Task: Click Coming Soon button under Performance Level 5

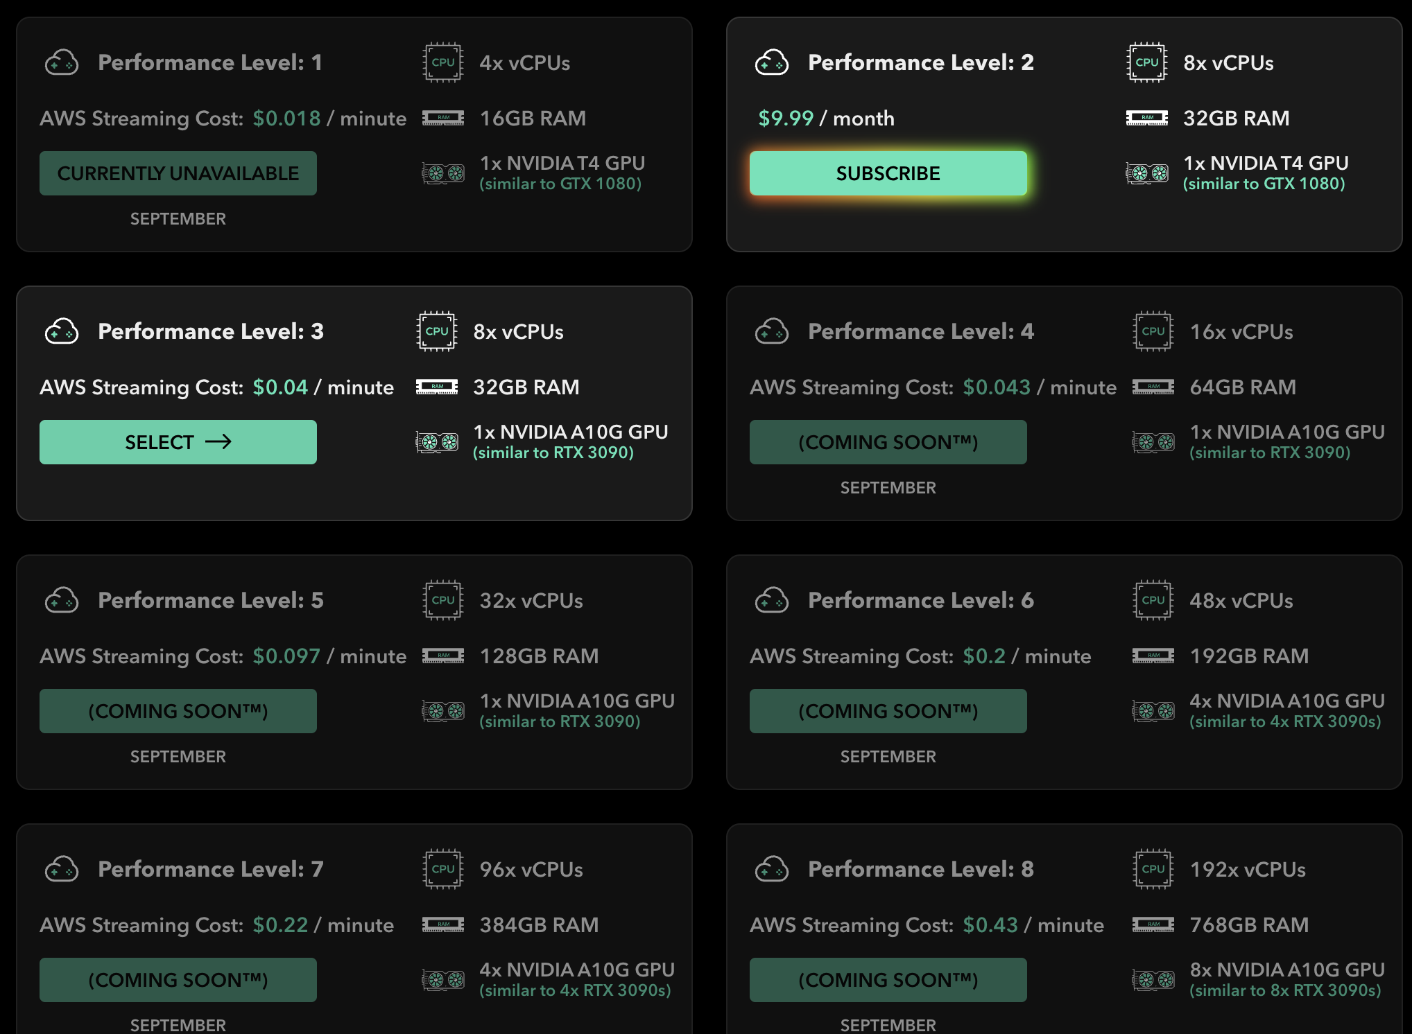Action: tap(178, 711)
